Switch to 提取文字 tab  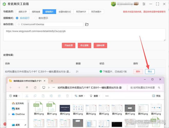pyautogui.click(x=23, y=12)
